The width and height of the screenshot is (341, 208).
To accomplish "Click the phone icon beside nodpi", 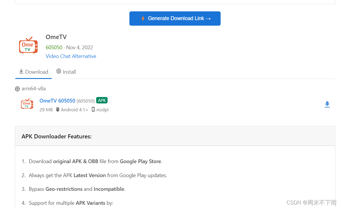I will [x=93, y=109].
